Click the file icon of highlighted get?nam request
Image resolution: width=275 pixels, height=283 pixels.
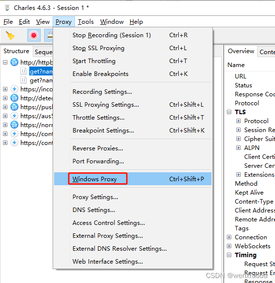pos(23,71)
